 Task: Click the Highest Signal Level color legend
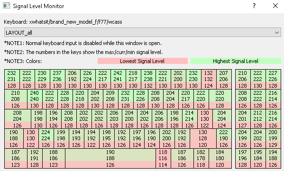(236, 61)
